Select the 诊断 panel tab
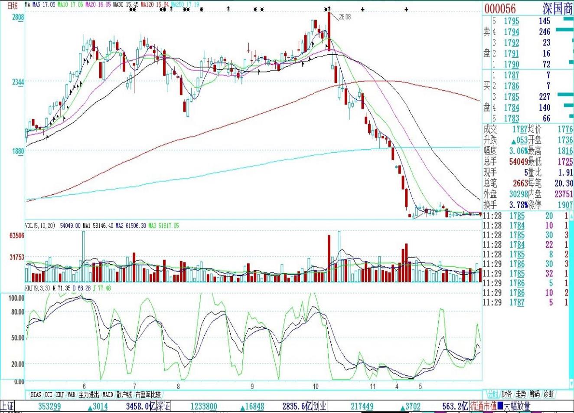The width and height of the screenshot is (574, 413). tap(548, 394)
